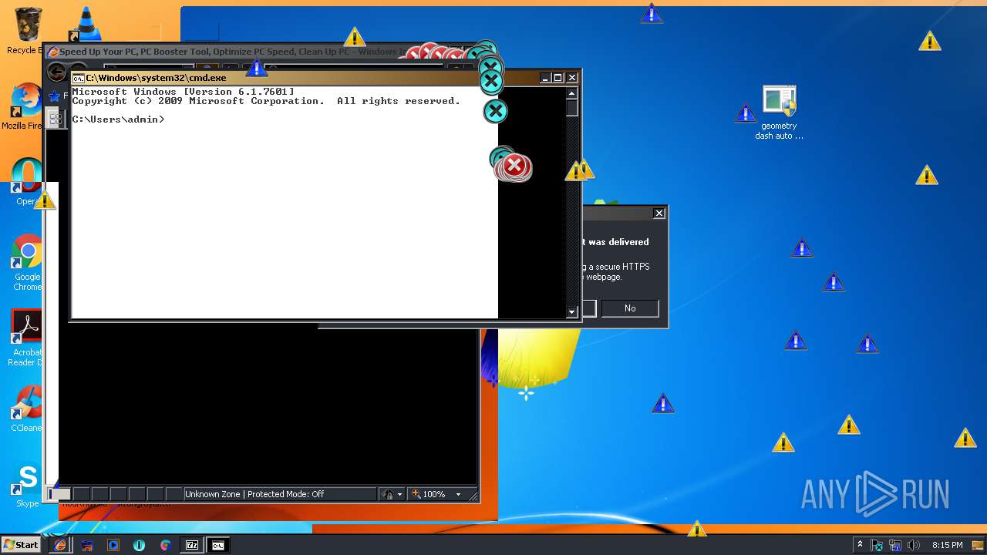Click the Internet Explorer Back button
Image resolution: width=987 pixels, height=555 pixels.
click(x=56, y=72)
